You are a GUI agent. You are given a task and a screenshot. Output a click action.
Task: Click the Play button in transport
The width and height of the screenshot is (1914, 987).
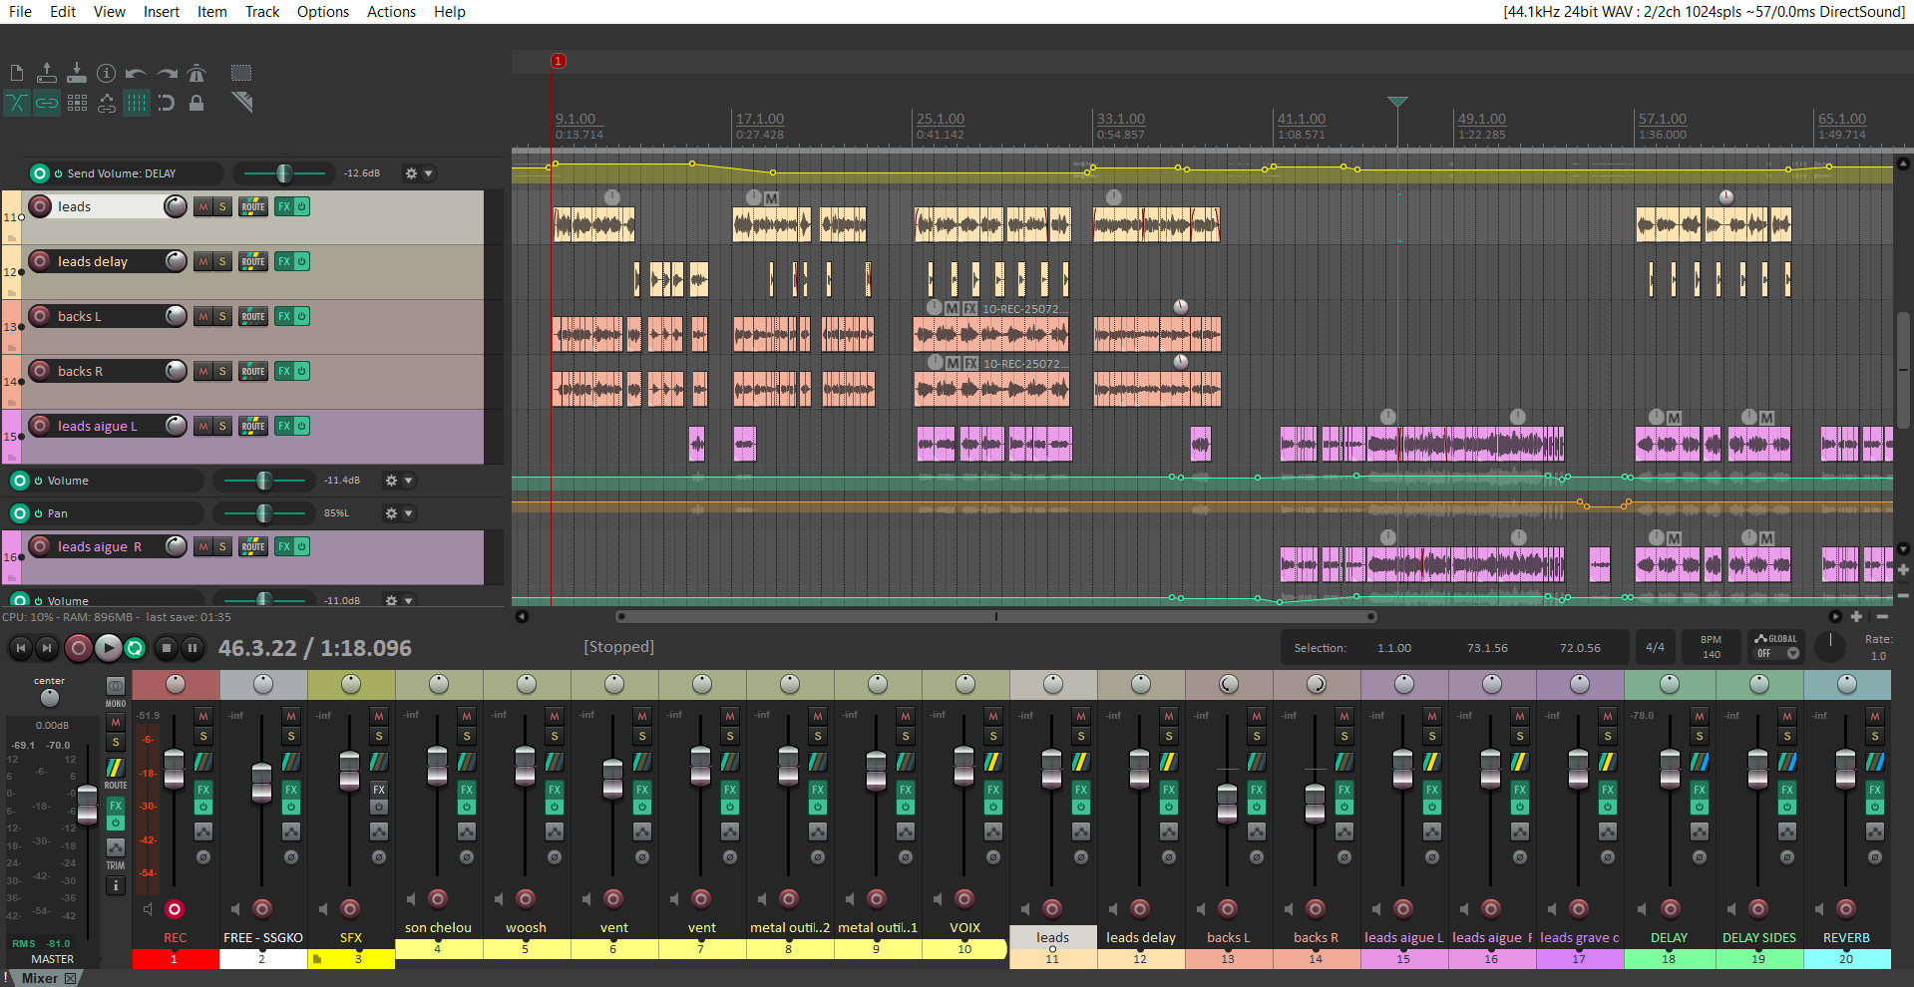[x=108, y=648]
